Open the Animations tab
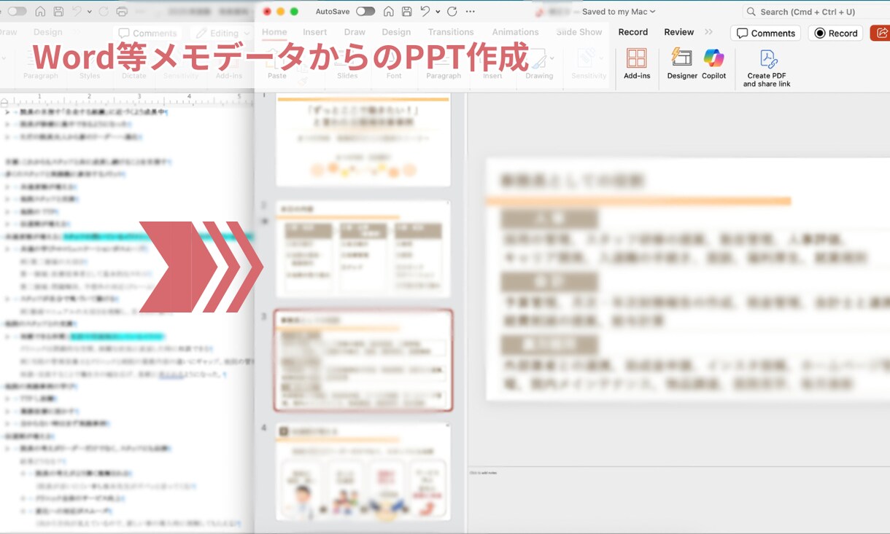This screenshot has width=890, height=534. click(x=515, y=32)
